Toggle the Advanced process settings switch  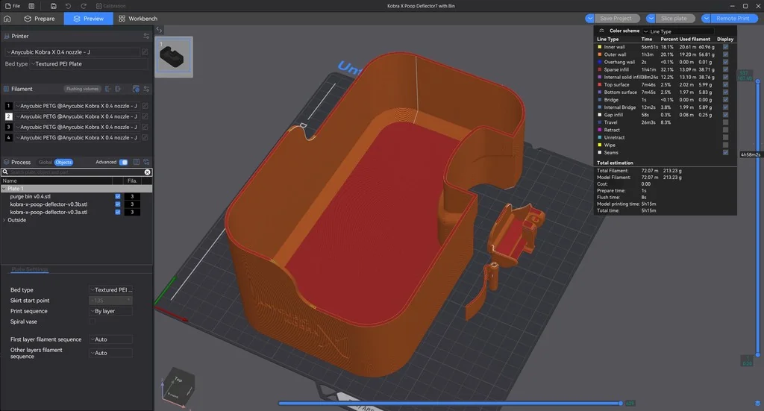(x=123, y=162)
